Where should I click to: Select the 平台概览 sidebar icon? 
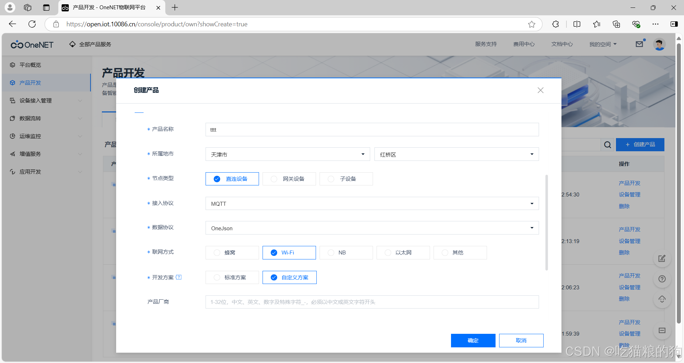click(12, 65)
